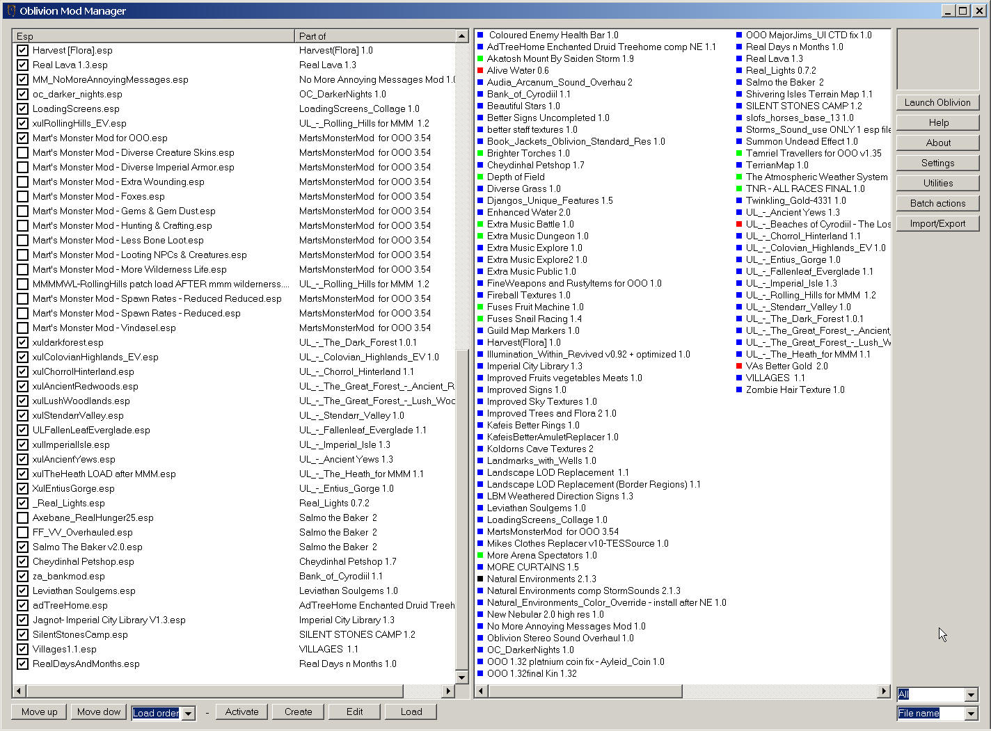Disable xuldarkforest.esp checkbox
Image resolution: width=991 pixels, height=731 pixels.
22,342
